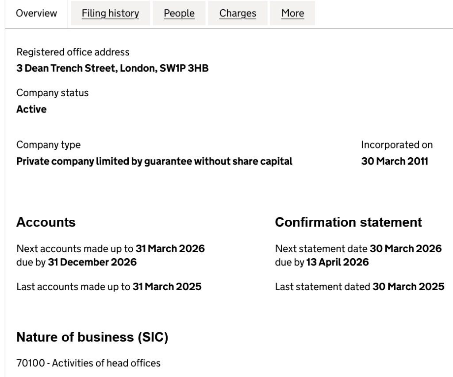Click next statement date 30 March 2026
Image resolution: width=453 pixels, height=377 pixels.
406,249
